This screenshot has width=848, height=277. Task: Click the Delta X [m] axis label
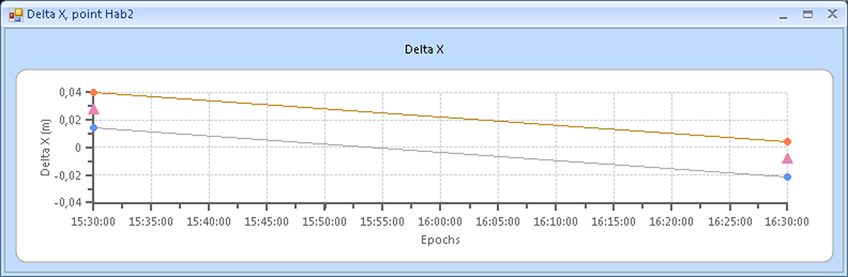46,147
